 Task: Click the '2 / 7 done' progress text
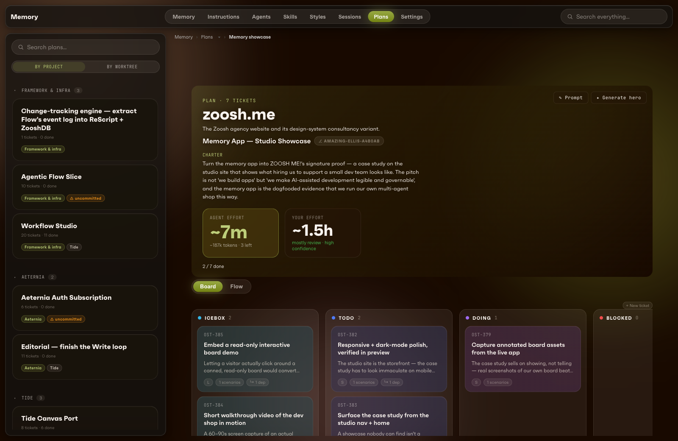(213, 267)
